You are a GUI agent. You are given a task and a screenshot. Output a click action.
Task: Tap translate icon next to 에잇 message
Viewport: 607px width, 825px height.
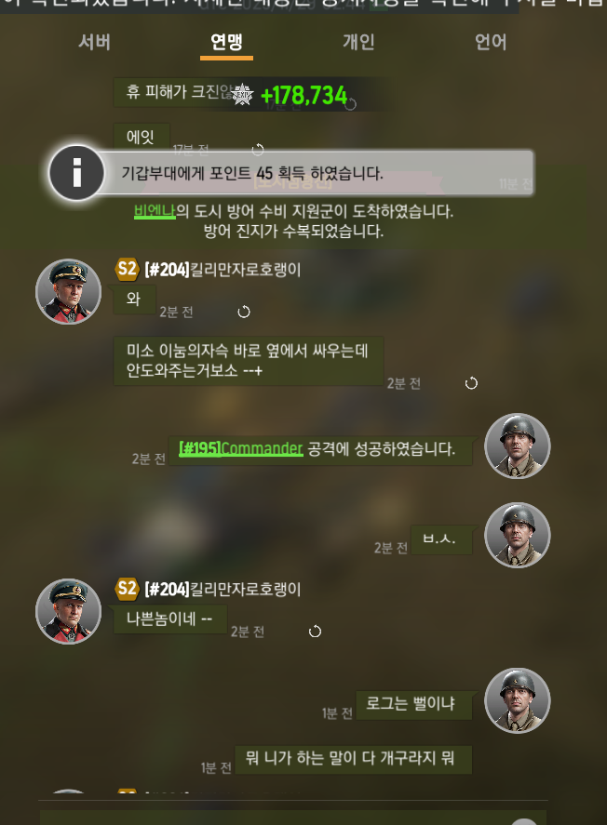tap(258, 150)
